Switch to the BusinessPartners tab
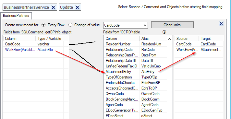This screenshot has height=119, width=231. (16, 16)
